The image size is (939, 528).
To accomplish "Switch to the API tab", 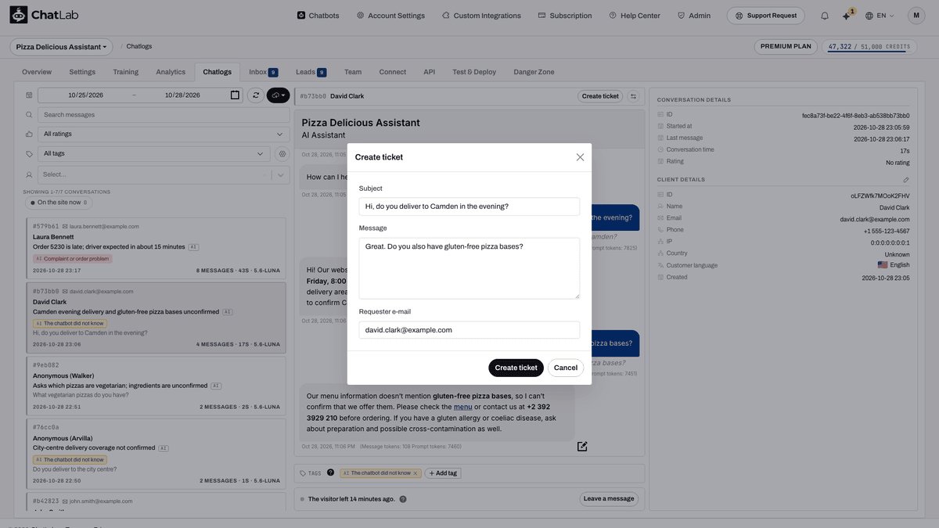I will (x=430, y=72).
